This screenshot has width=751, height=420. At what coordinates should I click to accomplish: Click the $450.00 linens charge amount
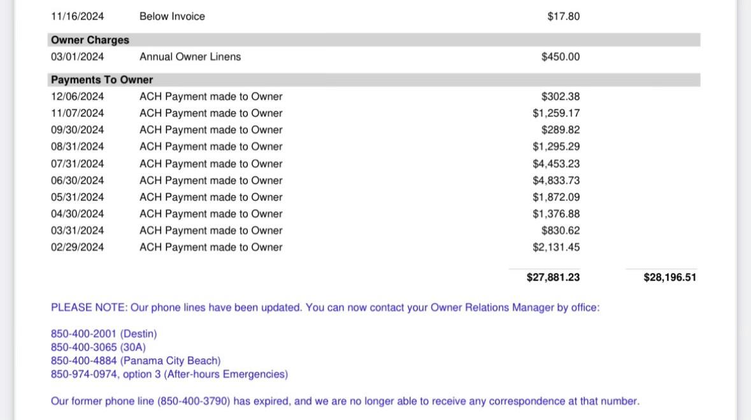[x=561, y=57]
